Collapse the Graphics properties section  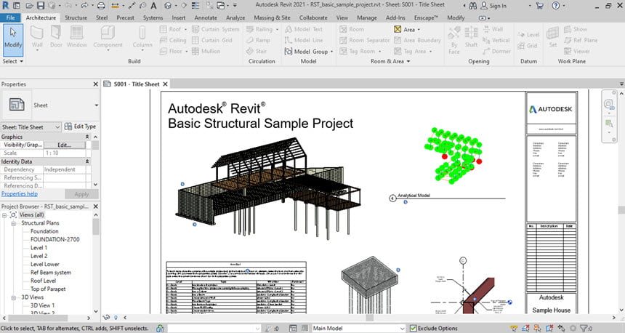pyautogui.click(x=87, y=137)
